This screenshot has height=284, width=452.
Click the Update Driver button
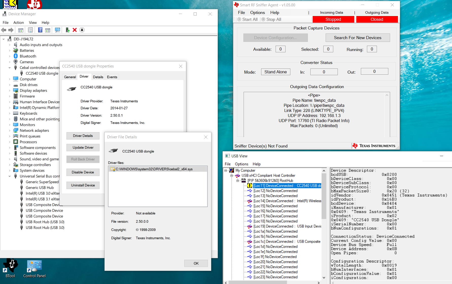point(83,147)
